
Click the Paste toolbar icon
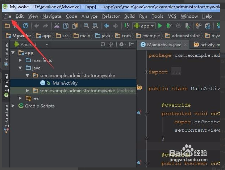75,26
